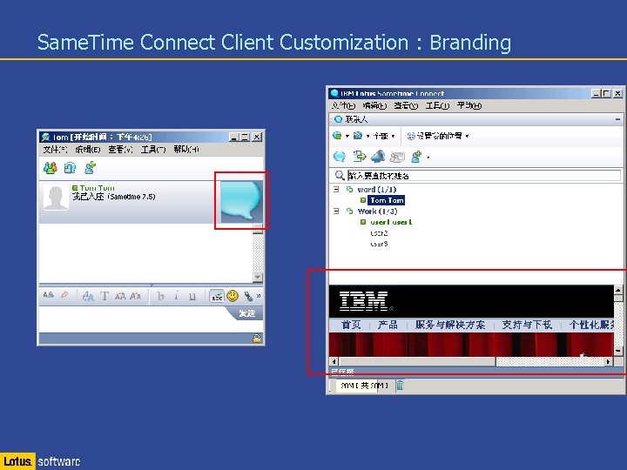
Task: Click scroll right arrow in embedded browser
Action: pos(608,362)
